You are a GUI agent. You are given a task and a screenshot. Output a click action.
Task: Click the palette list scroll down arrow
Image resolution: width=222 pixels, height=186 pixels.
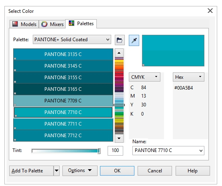[x=119, y=138]
